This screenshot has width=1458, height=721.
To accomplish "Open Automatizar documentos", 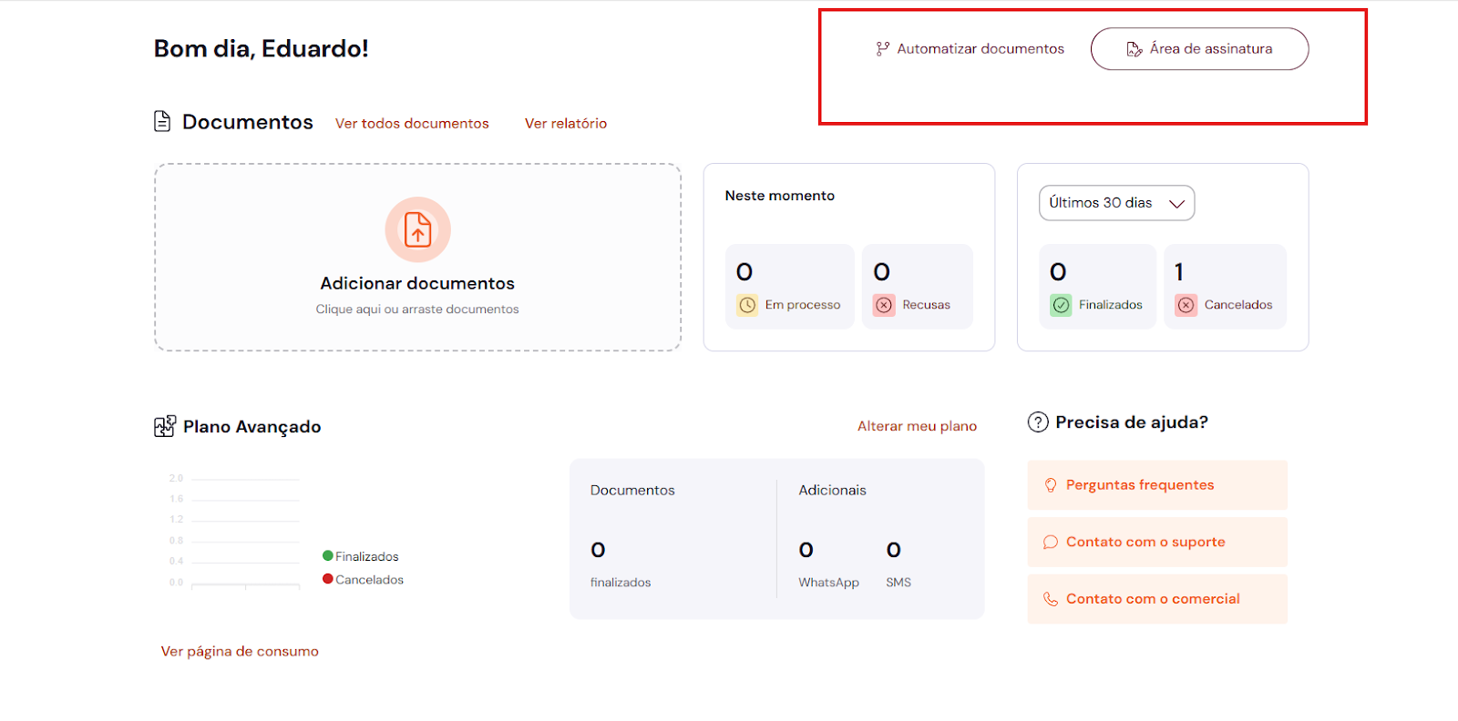I will coord(970,49).
